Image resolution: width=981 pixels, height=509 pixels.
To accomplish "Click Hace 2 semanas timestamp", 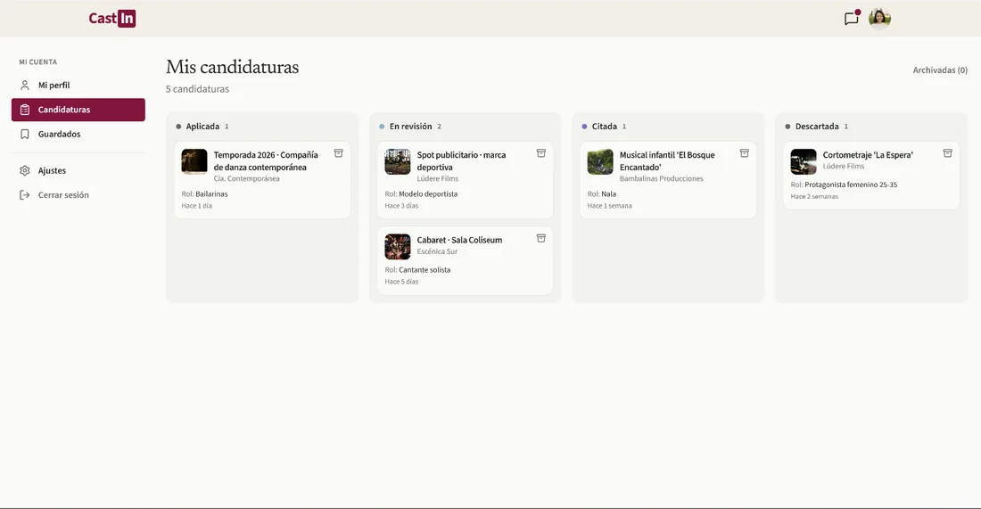I will 814,196.
